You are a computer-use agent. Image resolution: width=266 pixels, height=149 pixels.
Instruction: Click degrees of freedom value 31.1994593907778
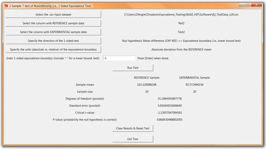(x=170, y=99)
